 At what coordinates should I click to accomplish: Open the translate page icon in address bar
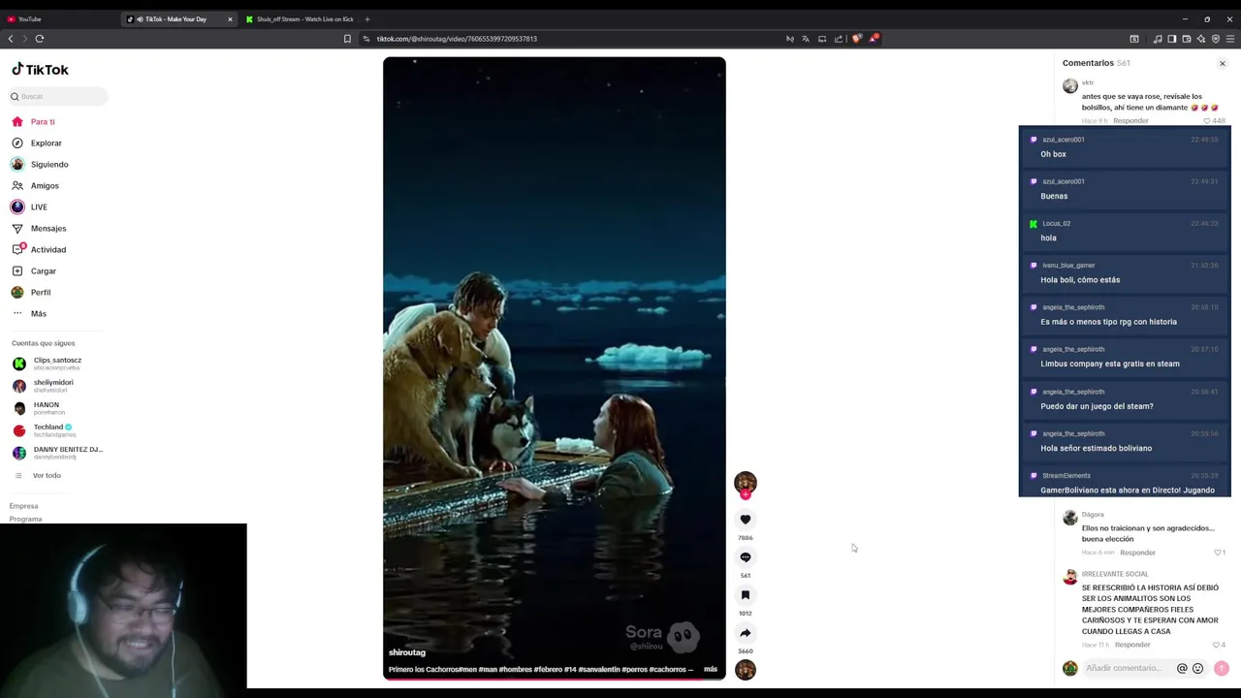coord(806,39)
